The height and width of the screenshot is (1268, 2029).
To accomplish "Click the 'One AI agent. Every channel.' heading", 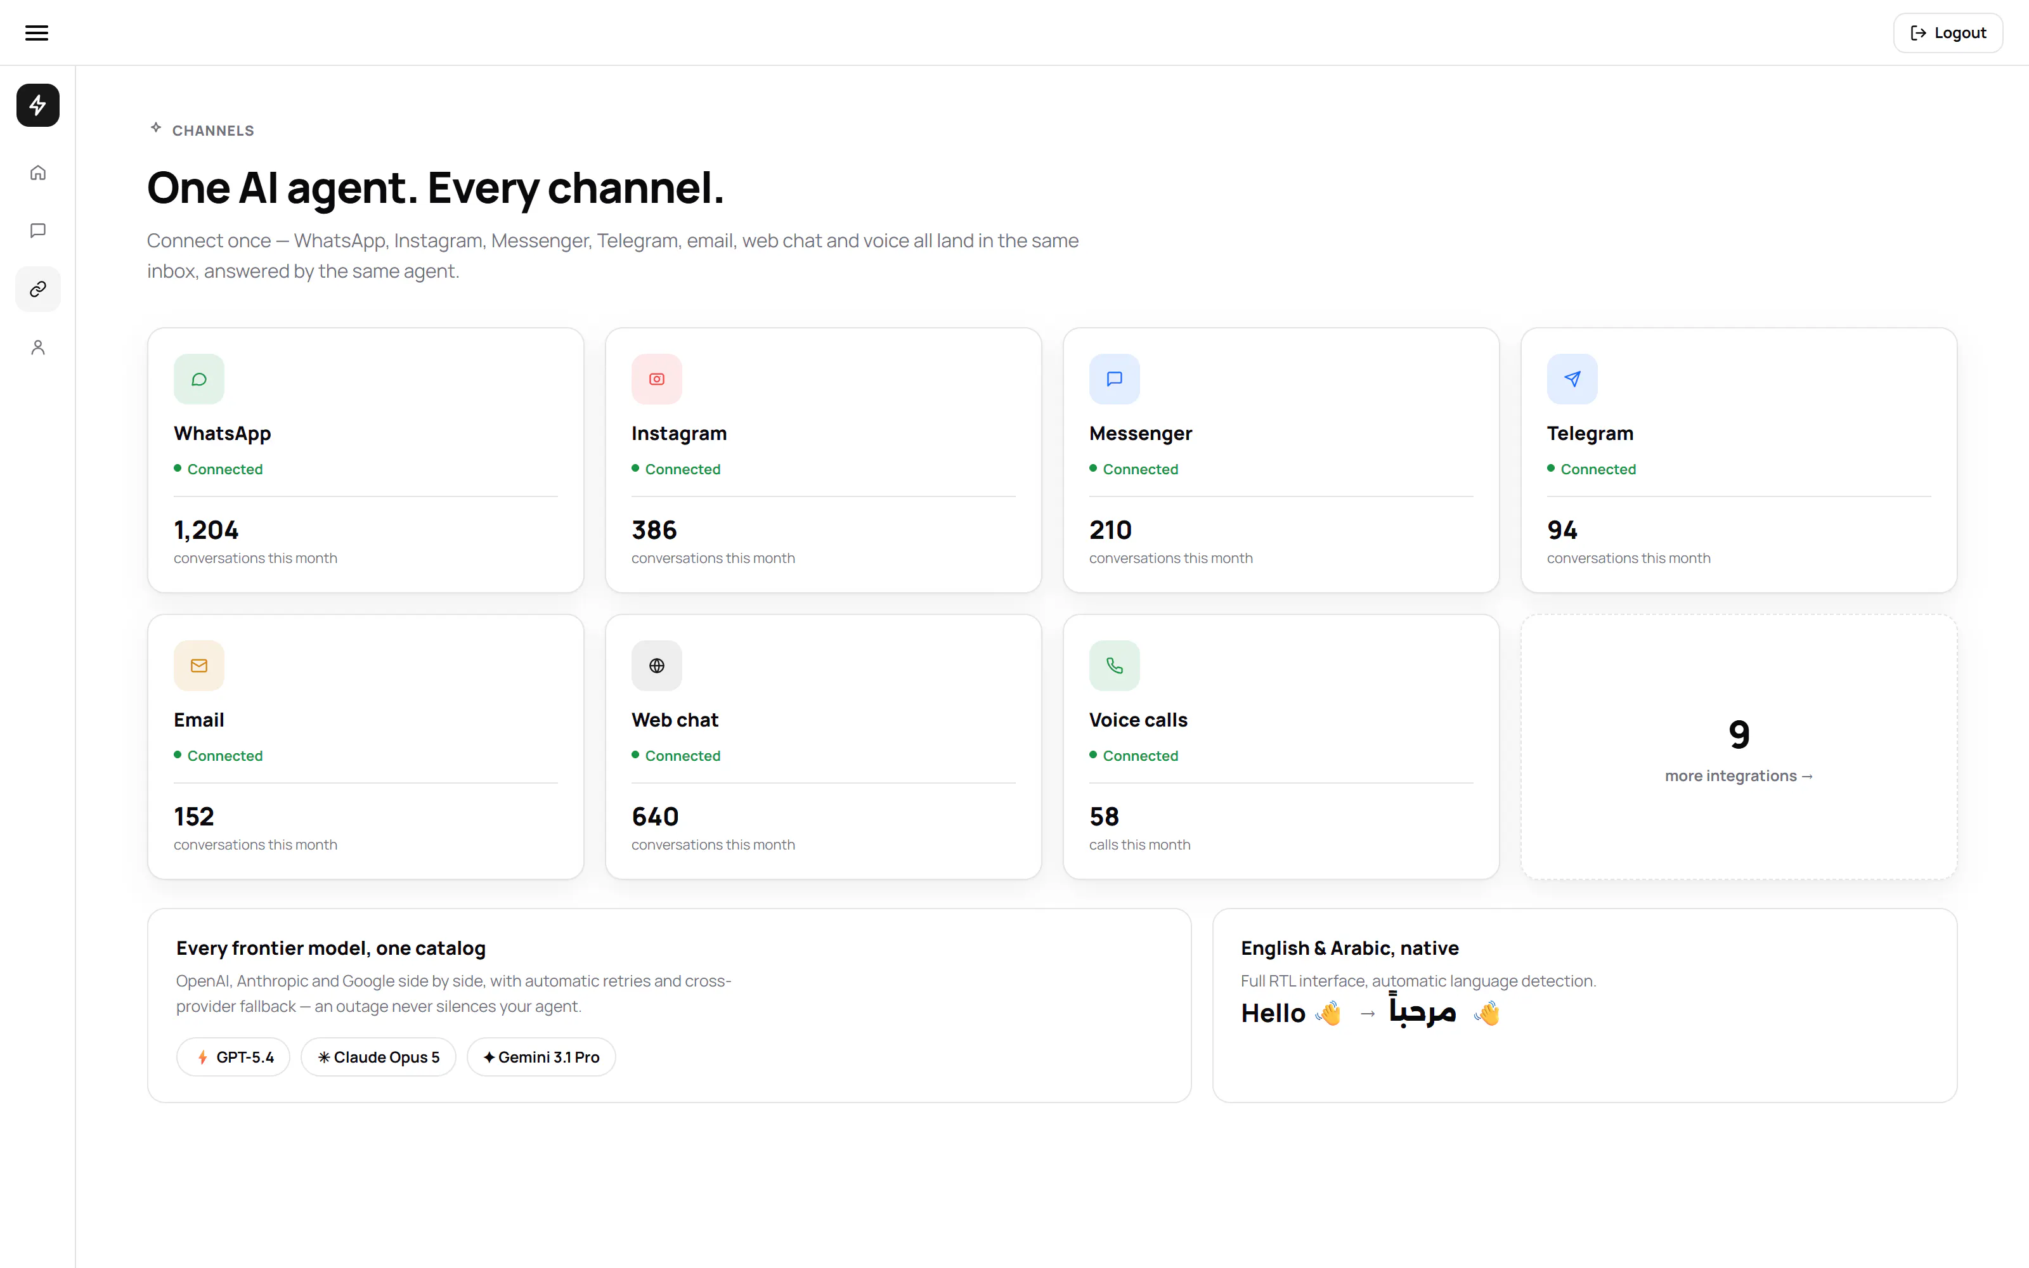I will point(435,188).
